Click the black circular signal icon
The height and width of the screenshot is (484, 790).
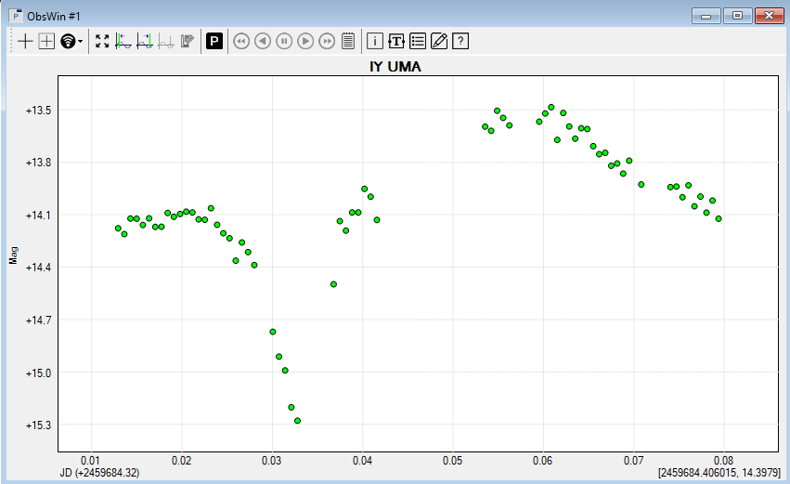(x=68, y=41)
